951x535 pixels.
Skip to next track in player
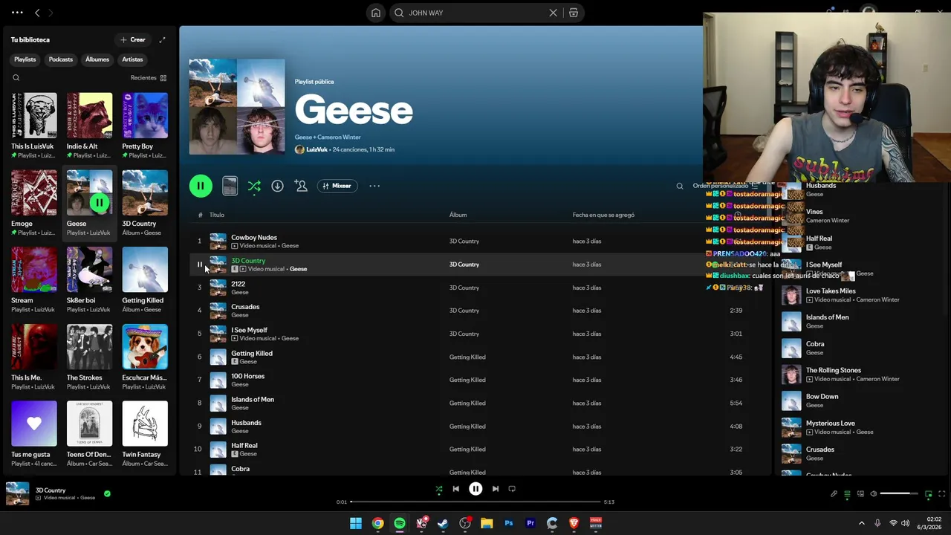tap(496, 489)
